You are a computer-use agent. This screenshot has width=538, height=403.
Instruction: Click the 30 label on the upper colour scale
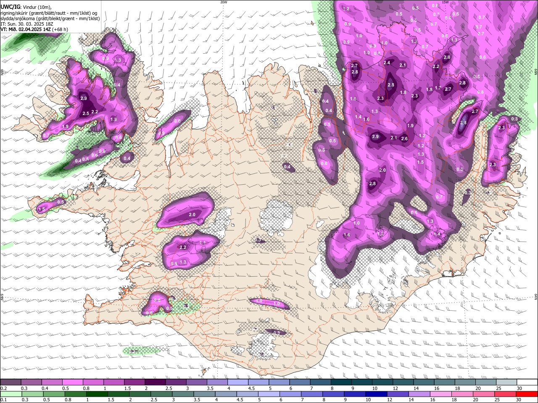pos(520,388)
